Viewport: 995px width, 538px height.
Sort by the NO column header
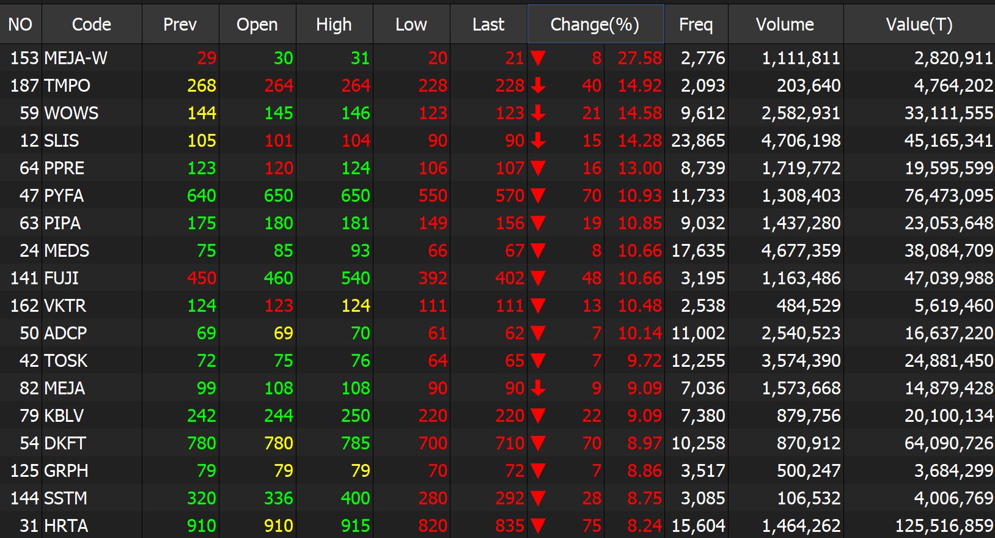coord(20,24)
